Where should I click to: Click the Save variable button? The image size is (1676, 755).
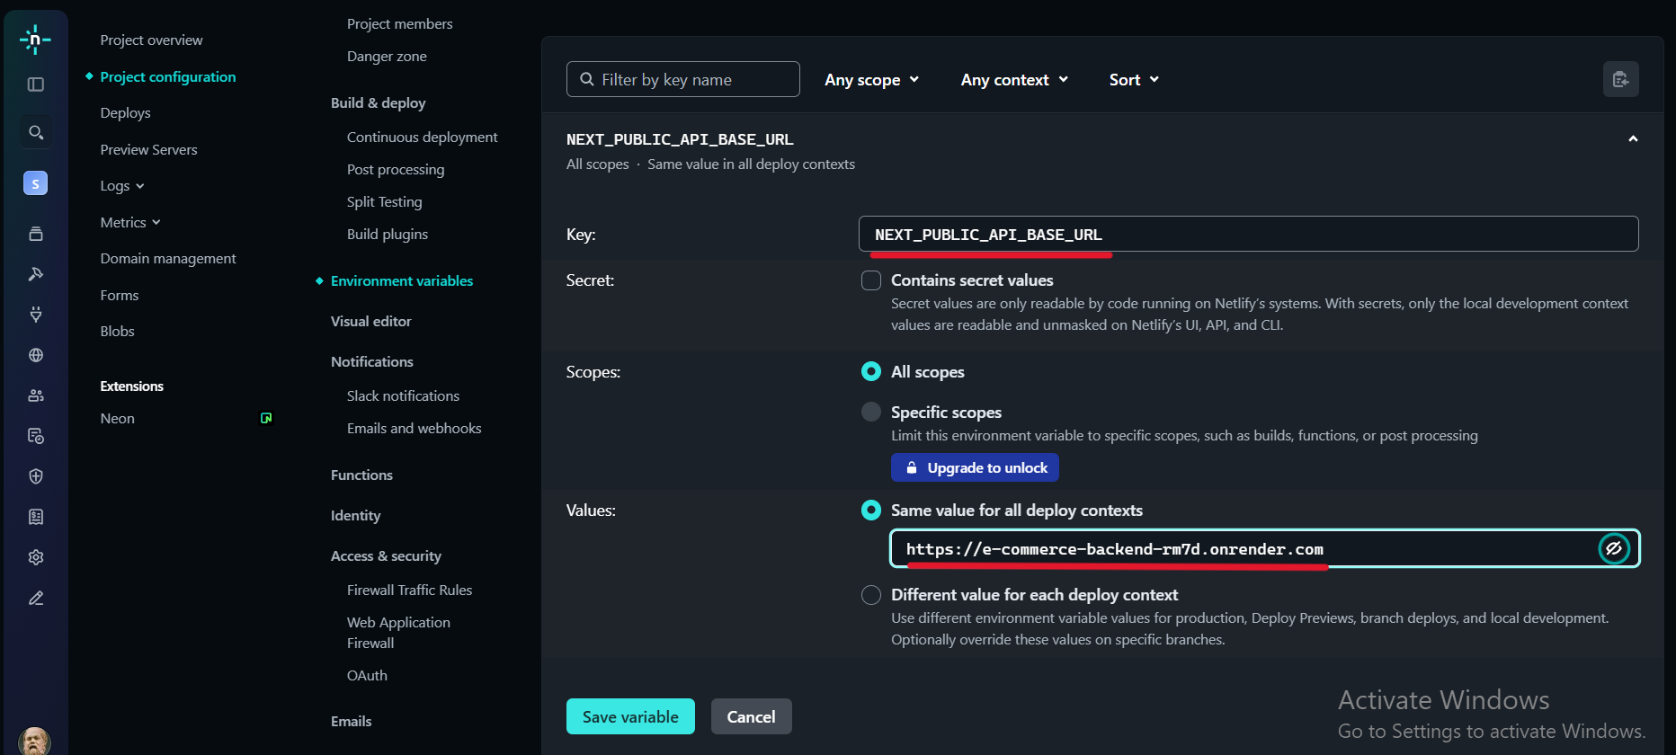[630, 716]
